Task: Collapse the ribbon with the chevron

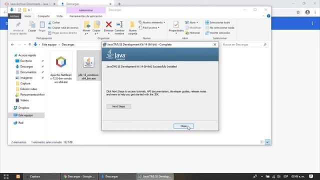Action: [x=263, y=16]
